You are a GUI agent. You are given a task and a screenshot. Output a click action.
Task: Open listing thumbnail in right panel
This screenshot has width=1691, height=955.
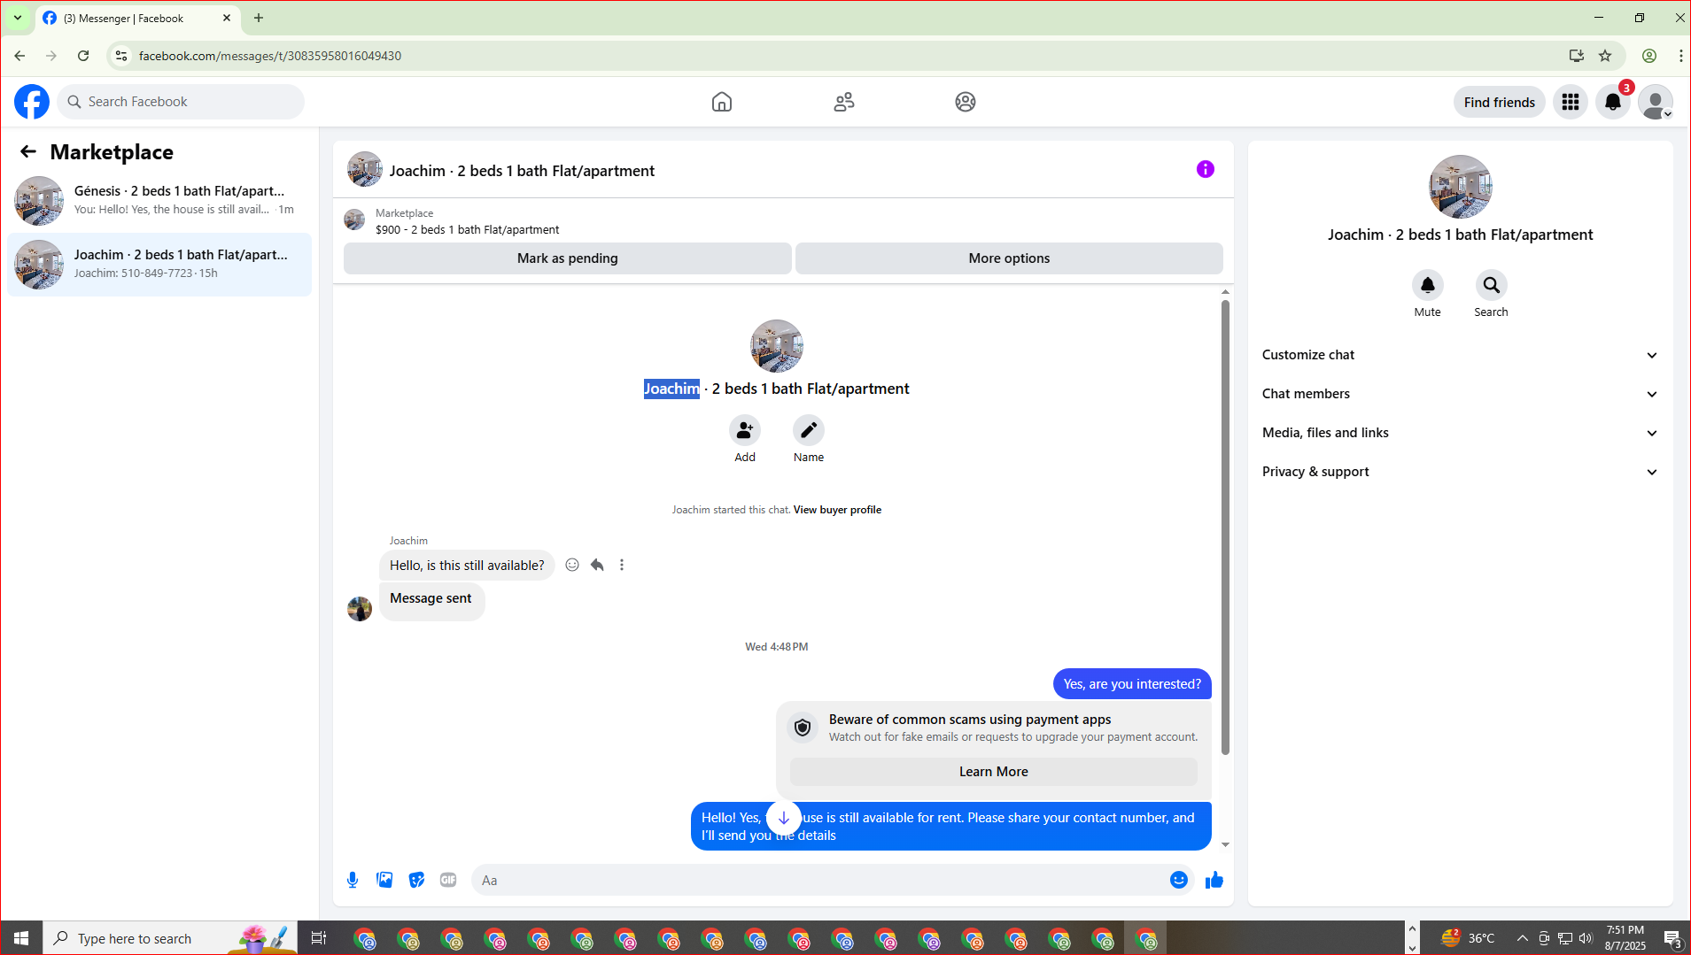pyautogui.click(x=1461, y=187)
